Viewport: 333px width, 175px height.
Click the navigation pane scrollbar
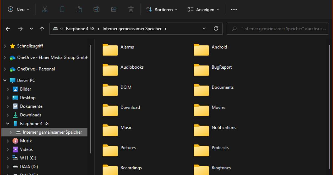pyautogui.click(x=91, y=99)
